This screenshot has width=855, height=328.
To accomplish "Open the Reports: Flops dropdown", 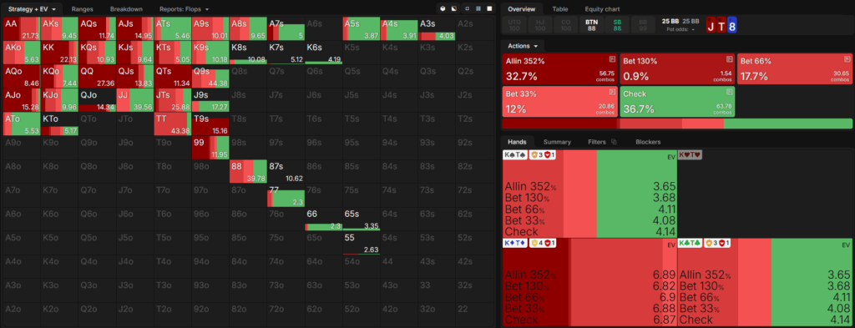I will click(185, 9).
